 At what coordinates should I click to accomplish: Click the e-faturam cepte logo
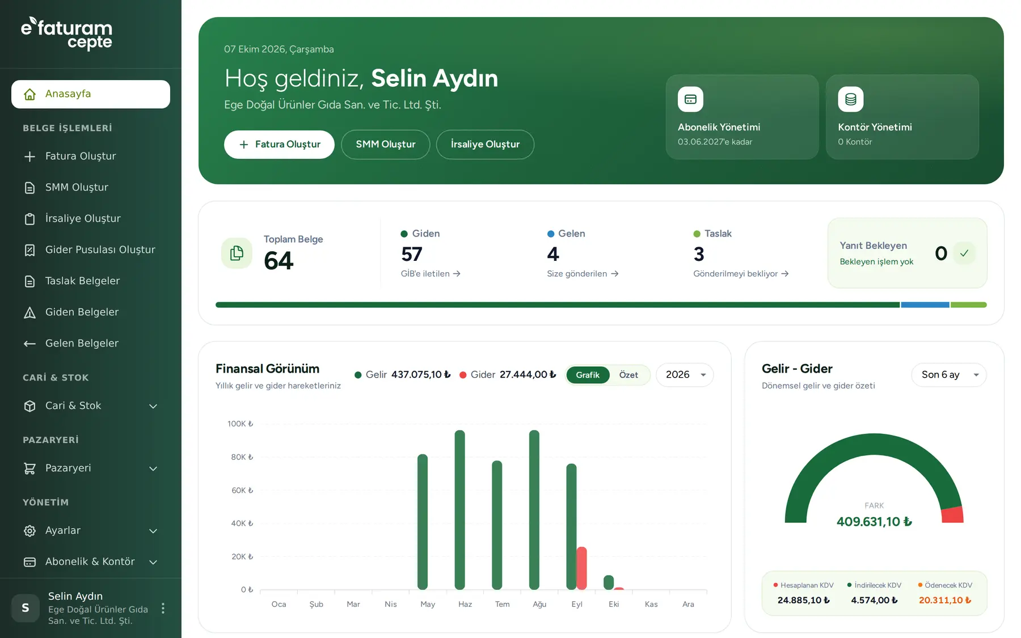click(67, 33)
